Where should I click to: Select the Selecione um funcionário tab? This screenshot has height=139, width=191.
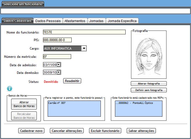tap(23, 4)
